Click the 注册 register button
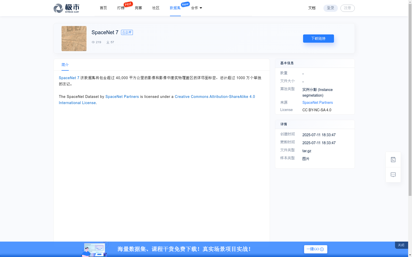 click(348, 8)
